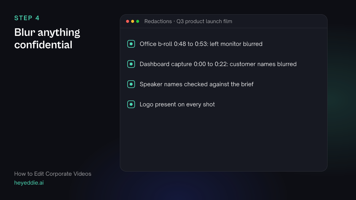Select text 'Dashboard capture 0:00 to 0:22: customer names blurred'
This screenshot has width=356, height=200.
point(218,64)
